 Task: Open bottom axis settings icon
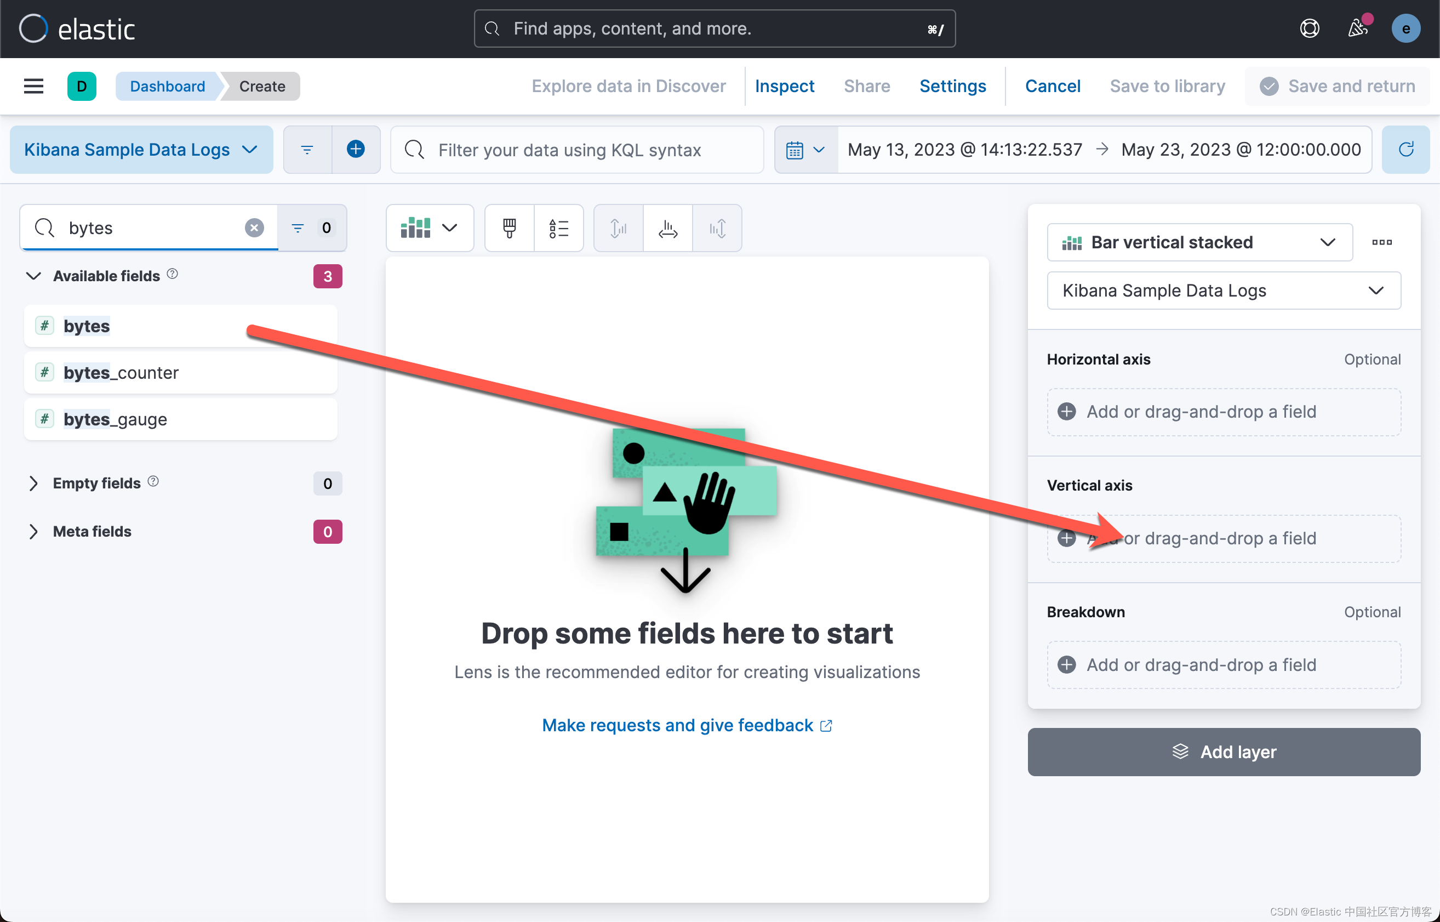(x=668, y=228)
